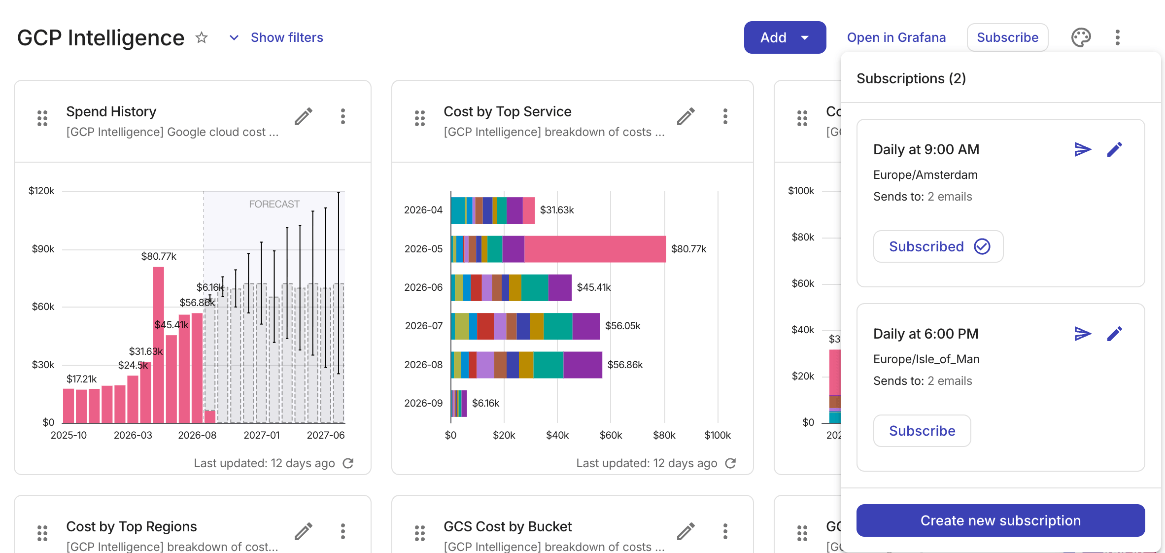Image resolution: width=1165 pixels, height=553 pixels.
Task: Click Create new subscription
Action: (x=1000, y=520)
